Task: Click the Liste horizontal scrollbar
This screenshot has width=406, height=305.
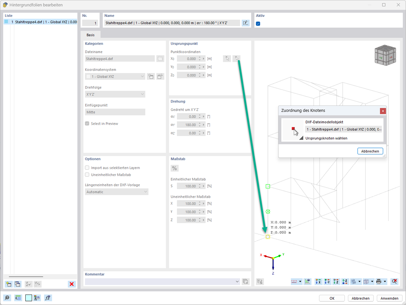Action: 26,277
